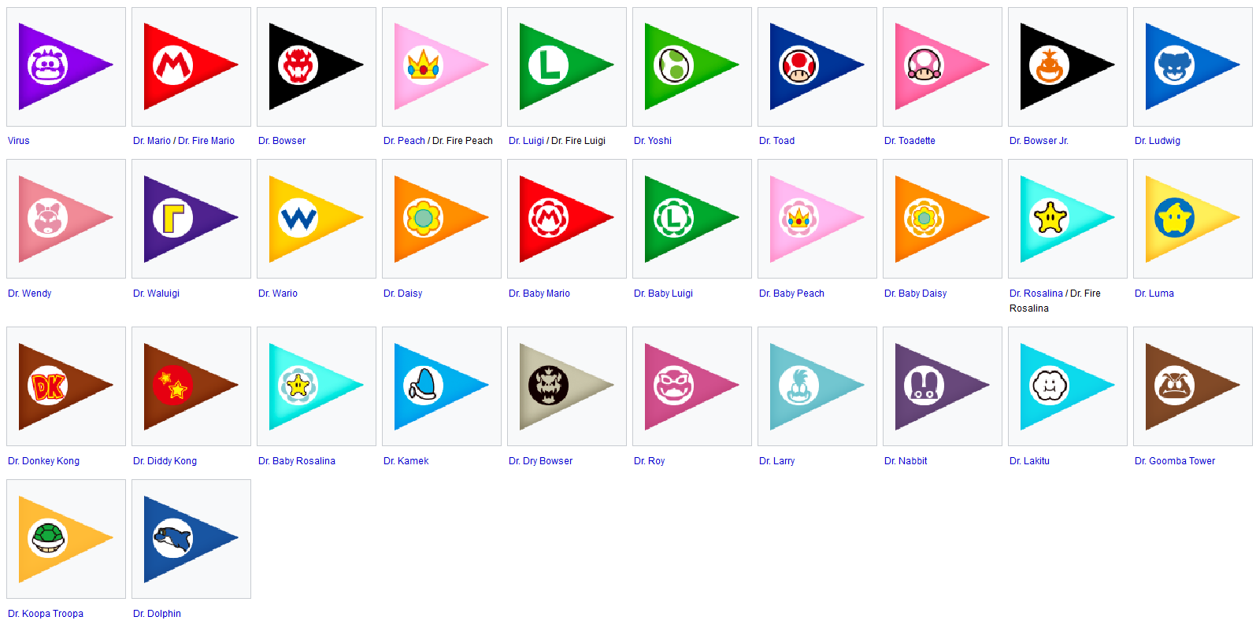Open the Dr. Diddy Kong star flag image
Image resolution: width=1256 pixels, height=624 pixels.
pos(191,386)
